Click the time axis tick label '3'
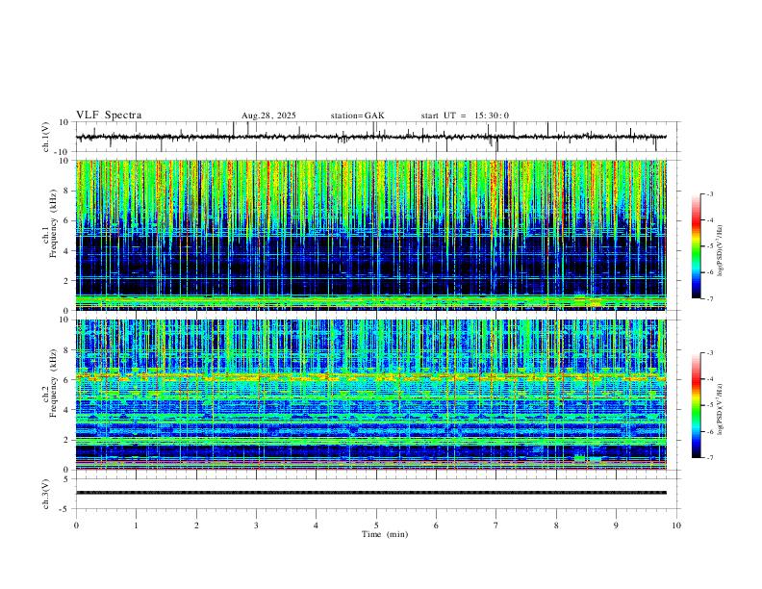Screen dimensions: 762x589 click(x=256, y=525)
